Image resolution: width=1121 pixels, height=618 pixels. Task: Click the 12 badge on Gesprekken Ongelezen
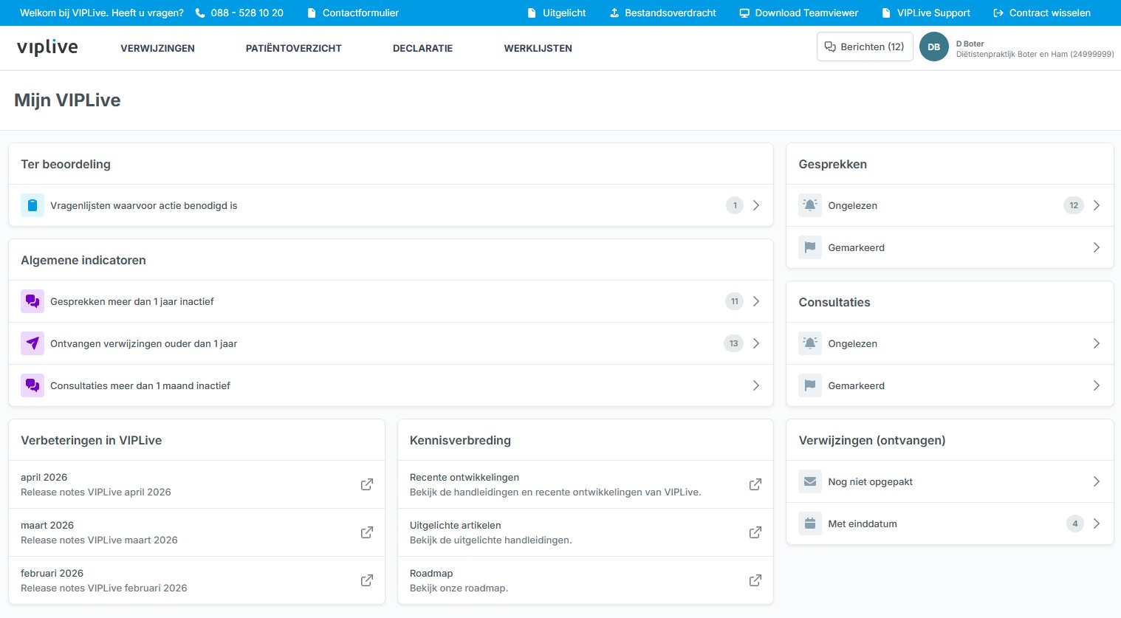pos(1074,205)
